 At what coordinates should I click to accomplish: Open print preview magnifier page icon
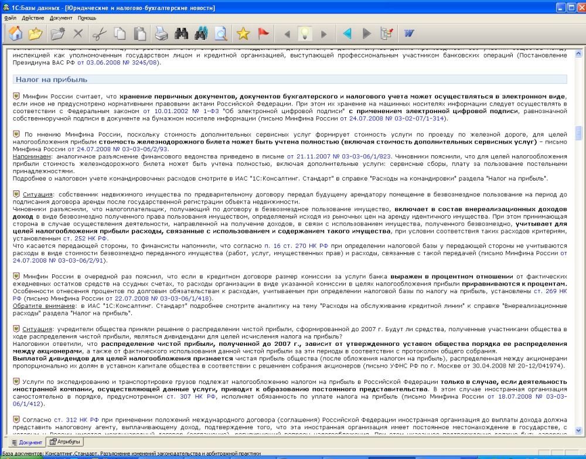(x=221, y=33)
